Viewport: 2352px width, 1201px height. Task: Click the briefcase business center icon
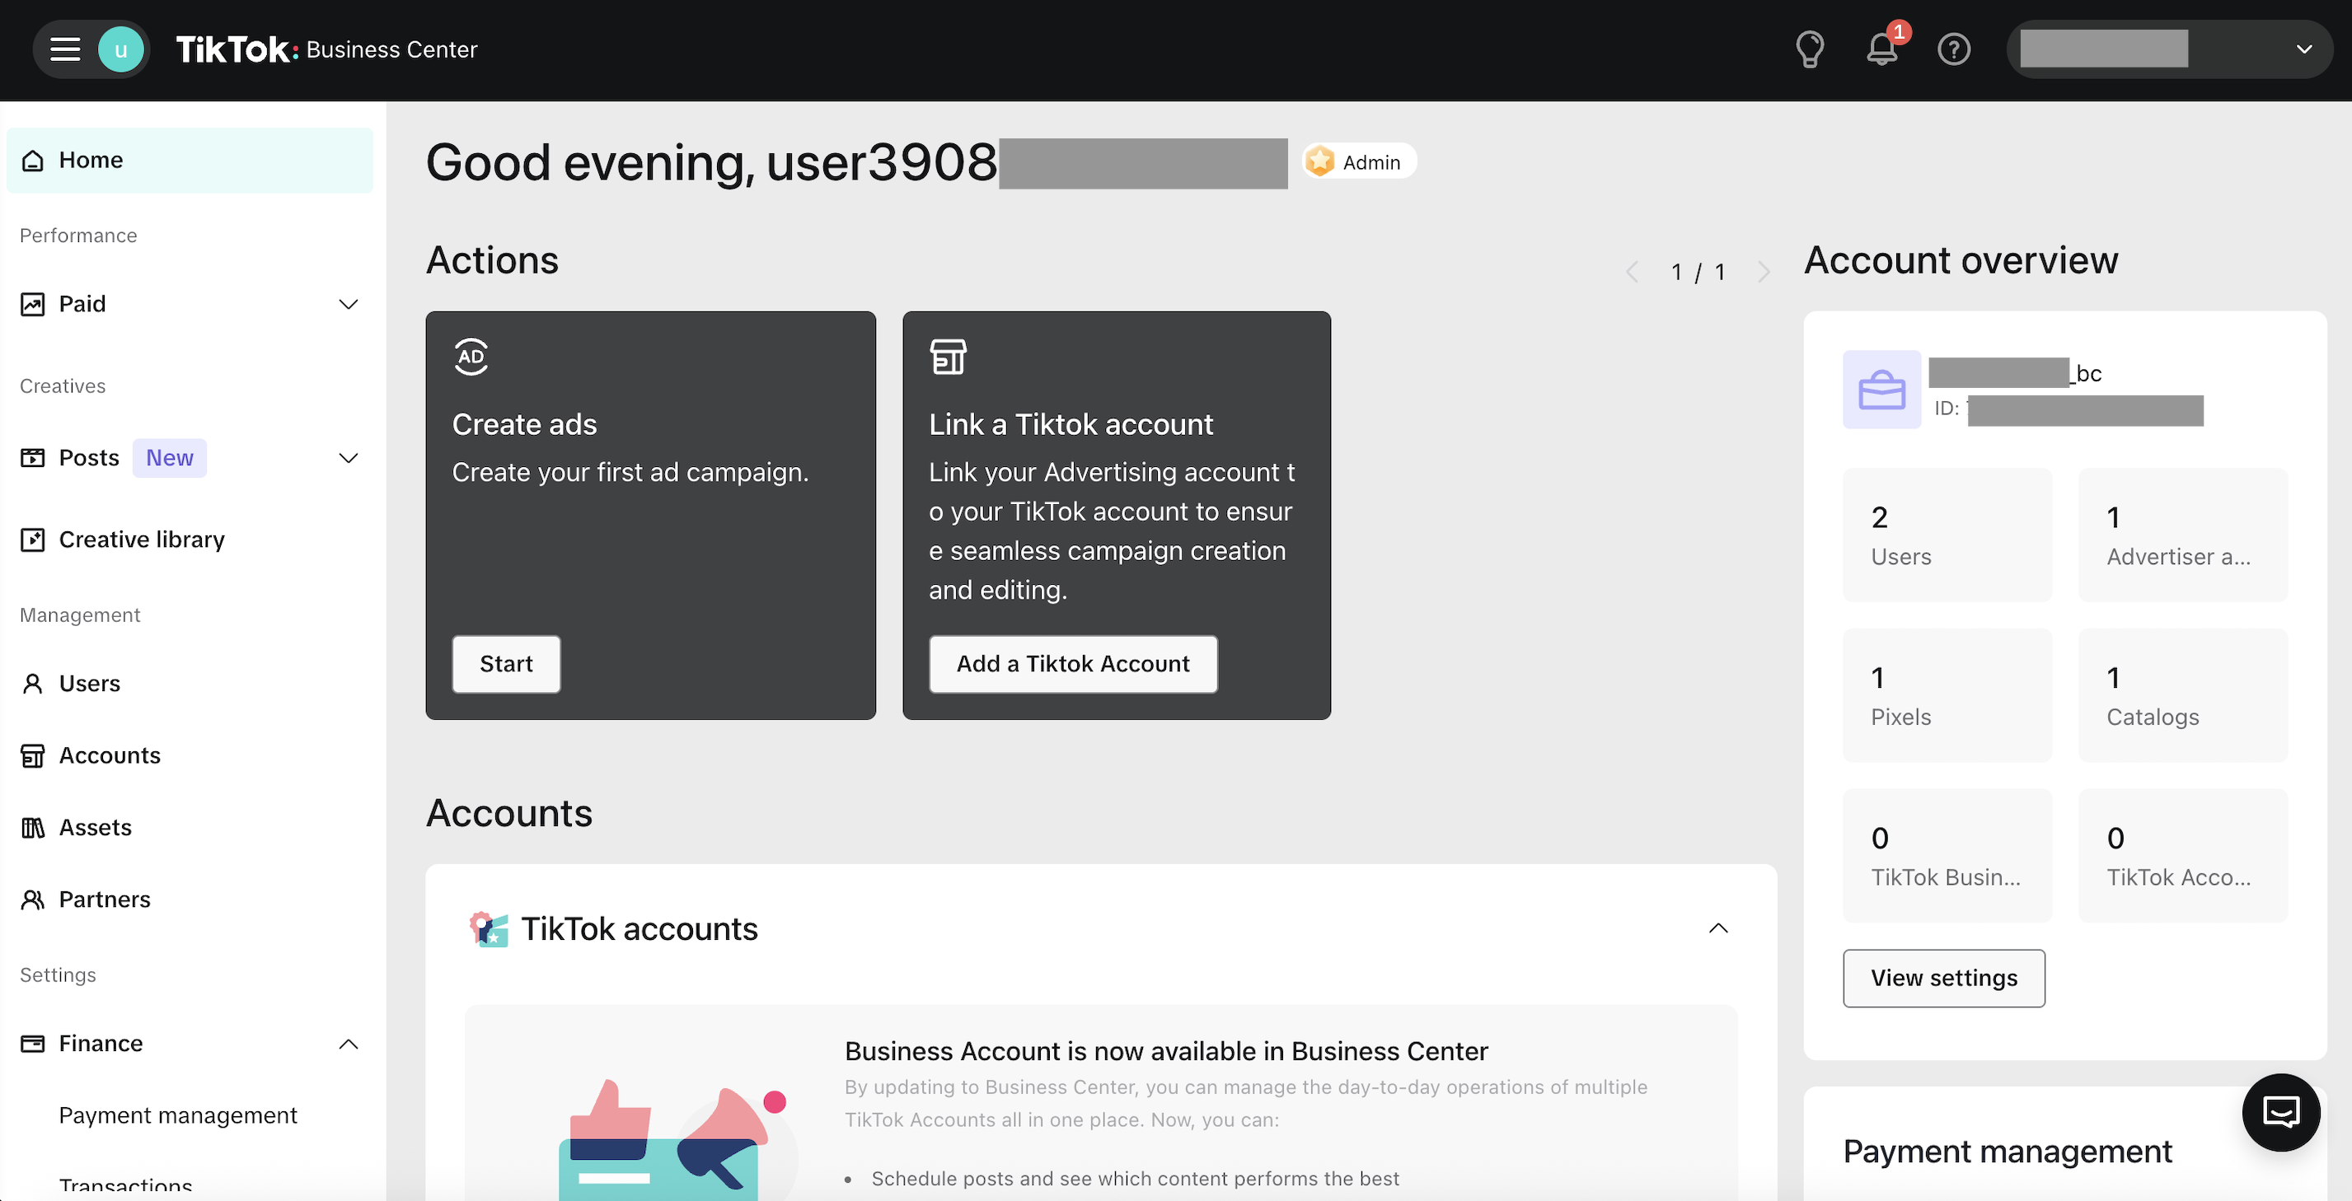(x=1881, y=390)
